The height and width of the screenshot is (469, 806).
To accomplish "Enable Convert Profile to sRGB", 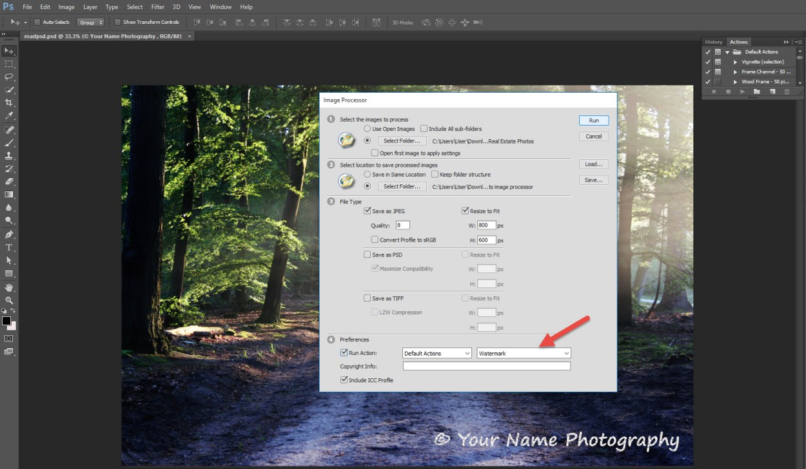I will pyautogui.click(x=375, y=240).
